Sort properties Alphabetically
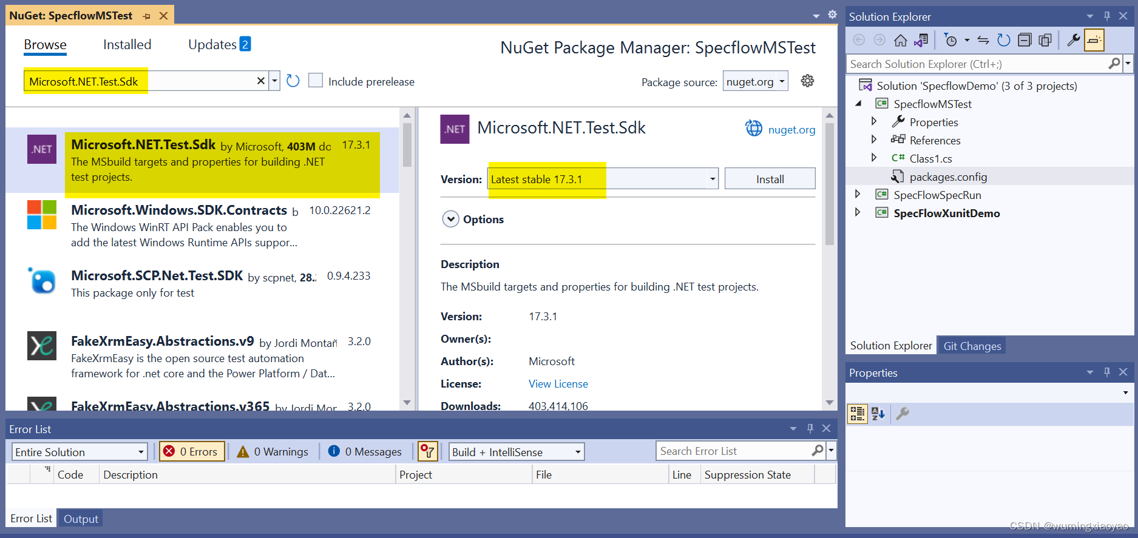The height and width of the screenshot is (538, 1138). pyautogui.click(x=878, y=414)
